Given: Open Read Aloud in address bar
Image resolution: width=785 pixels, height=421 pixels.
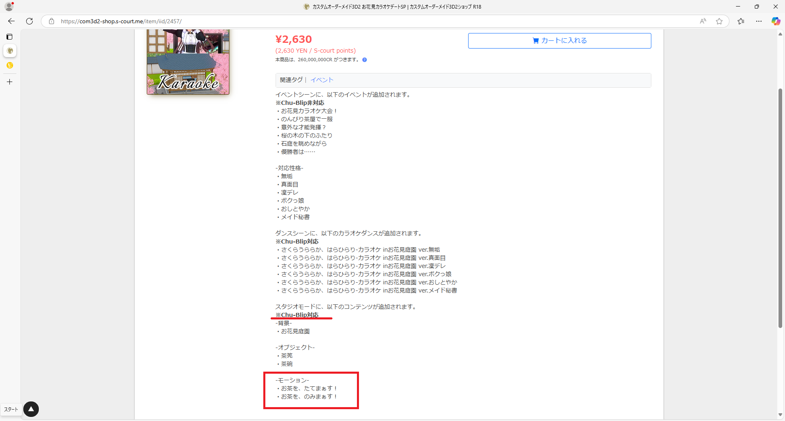Looking at the screenshot, I should tap(703, 21).
